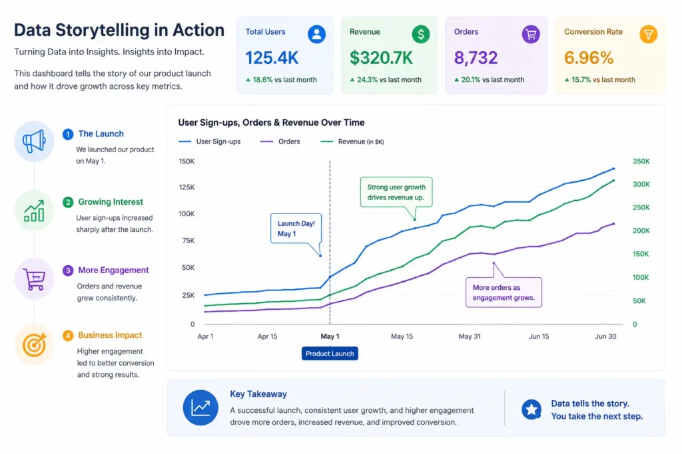
Task: Click the up arrow next to 18.6%
Action: [248, 80]
